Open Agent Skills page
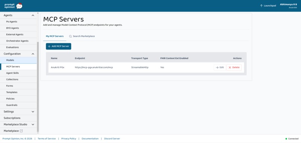301x143 pixels. [18, 73]
